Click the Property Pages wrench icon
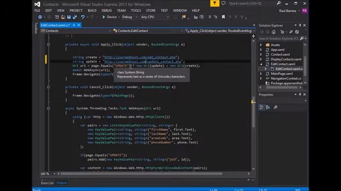341x191 pixels. pyautogui.click(x=275, y=107)
